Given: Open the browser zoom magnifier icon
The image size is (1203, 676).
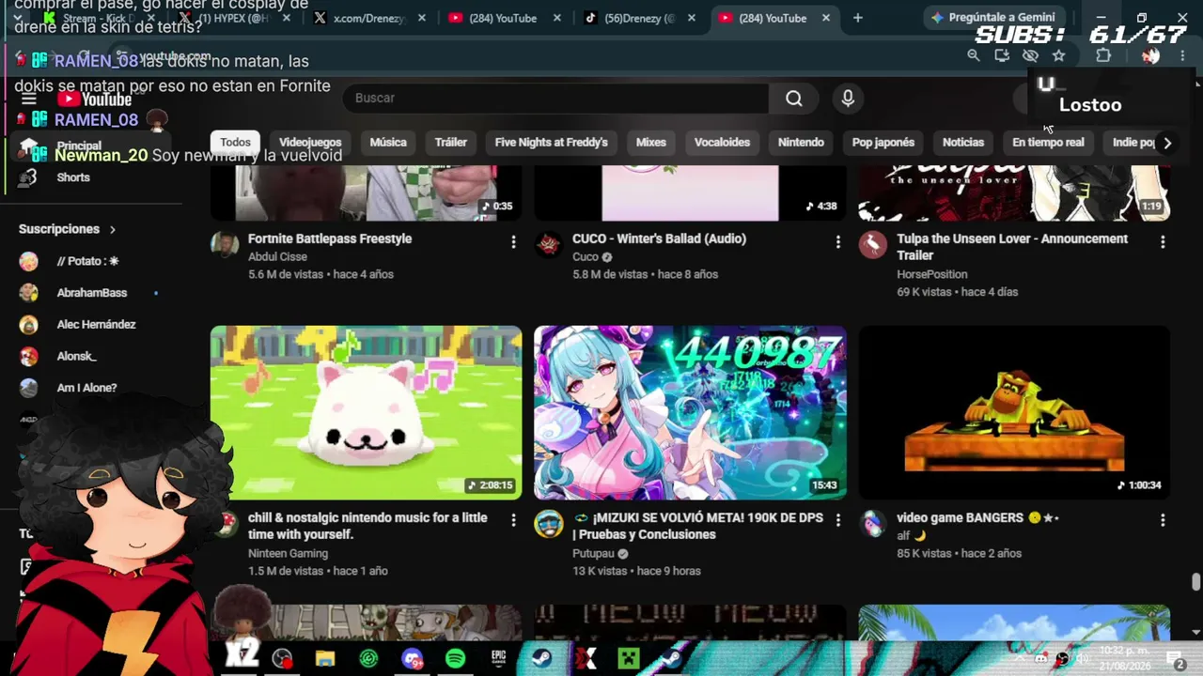Looking at the screenshot, I should click(x=974, y=55).
